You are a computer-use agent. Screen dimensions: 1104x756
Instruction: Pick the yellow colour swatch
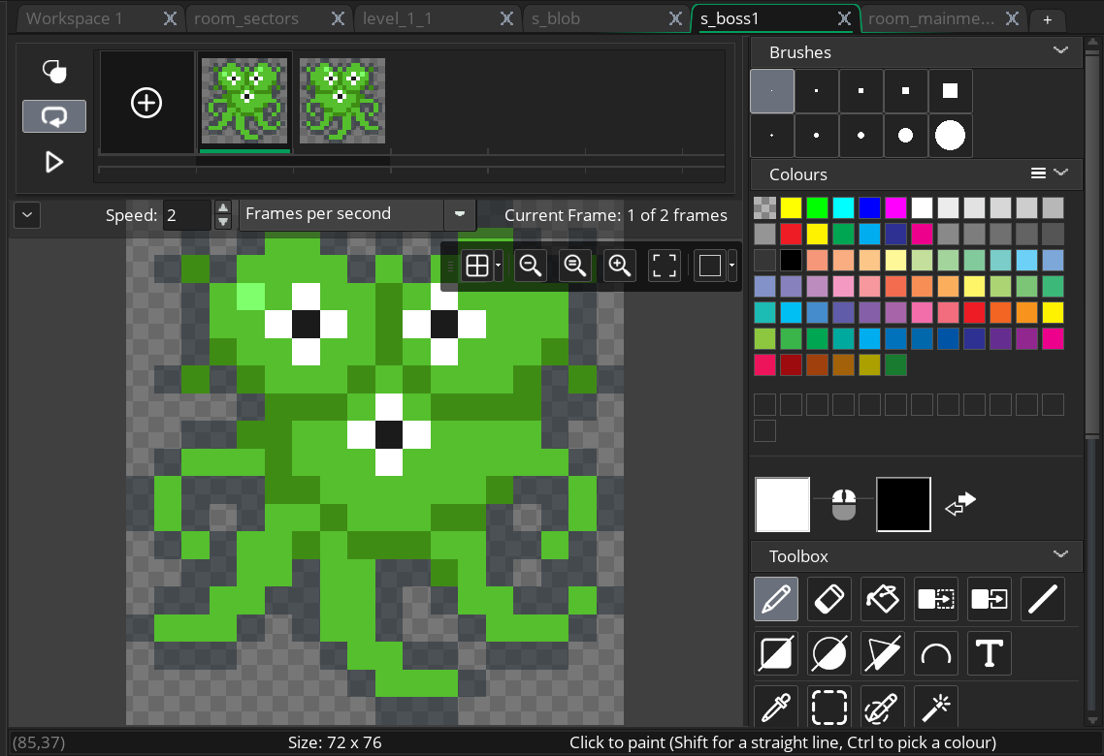pos(791,207)
